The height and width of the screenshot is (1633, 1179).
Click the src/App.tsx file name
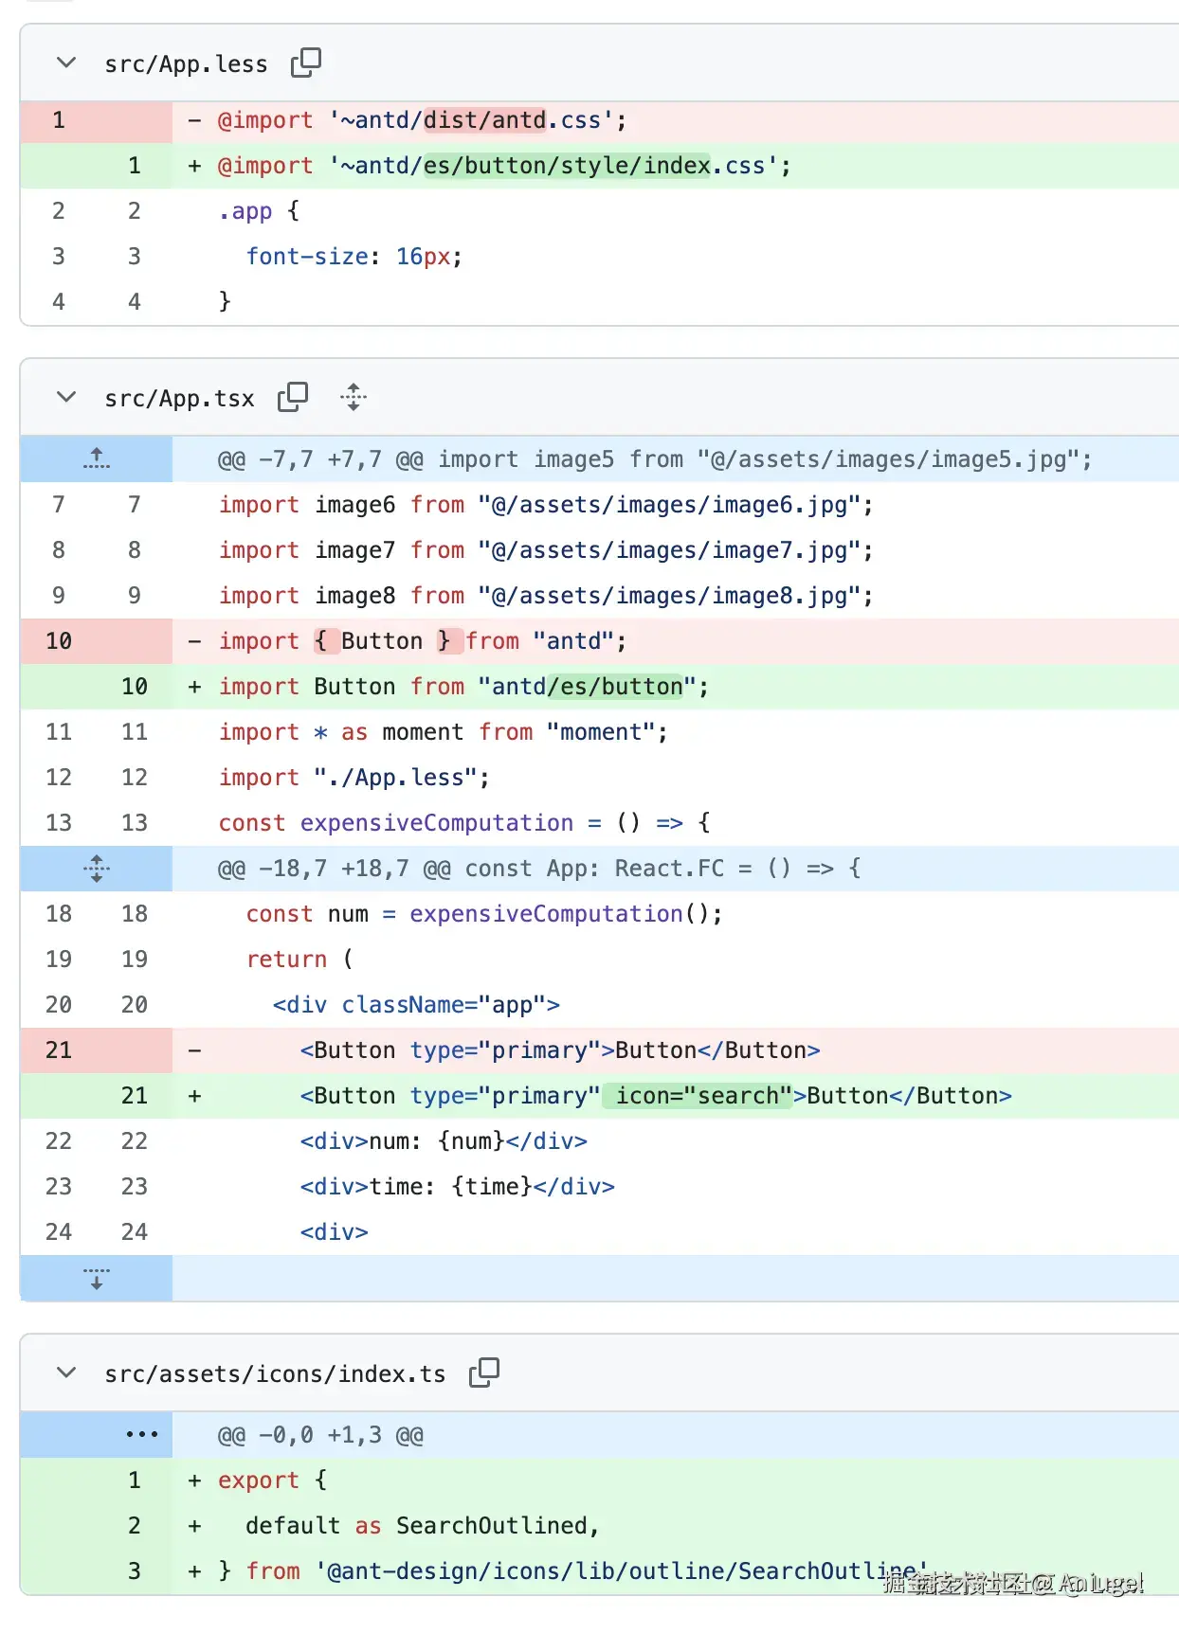pyautogui.click(x=179, y=399)
